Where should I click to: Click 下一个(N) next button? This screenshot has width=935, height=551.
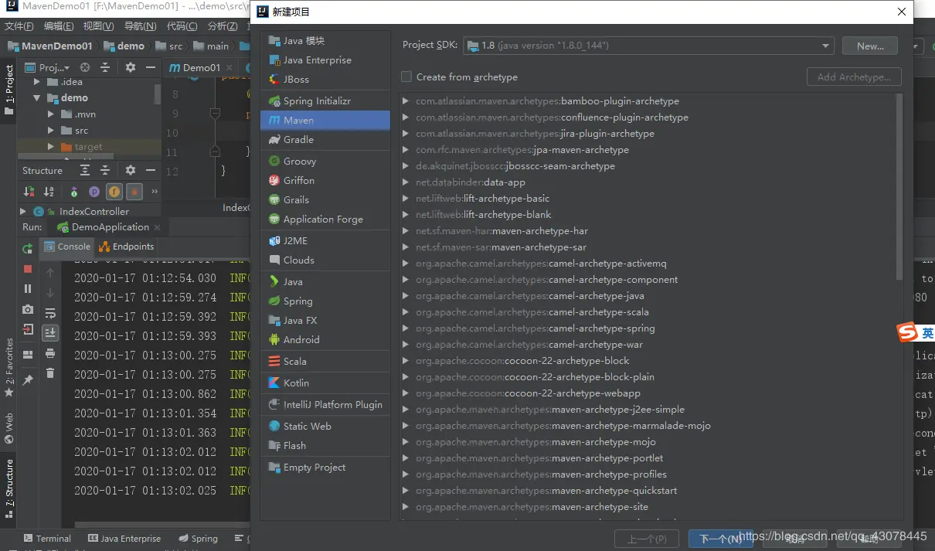point(721,539)
